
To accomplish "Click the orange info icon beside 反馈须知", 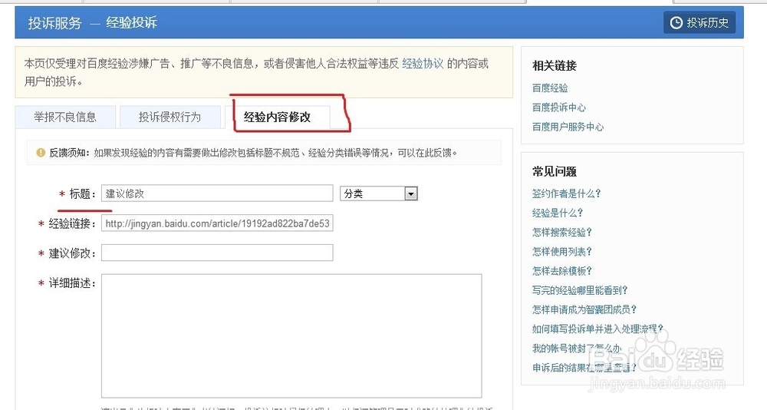I will 41,153.
